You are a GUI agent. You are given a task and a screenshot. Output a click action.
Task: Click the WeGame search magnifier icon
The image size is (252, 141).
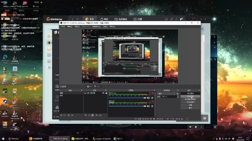[x=202, y=29]
